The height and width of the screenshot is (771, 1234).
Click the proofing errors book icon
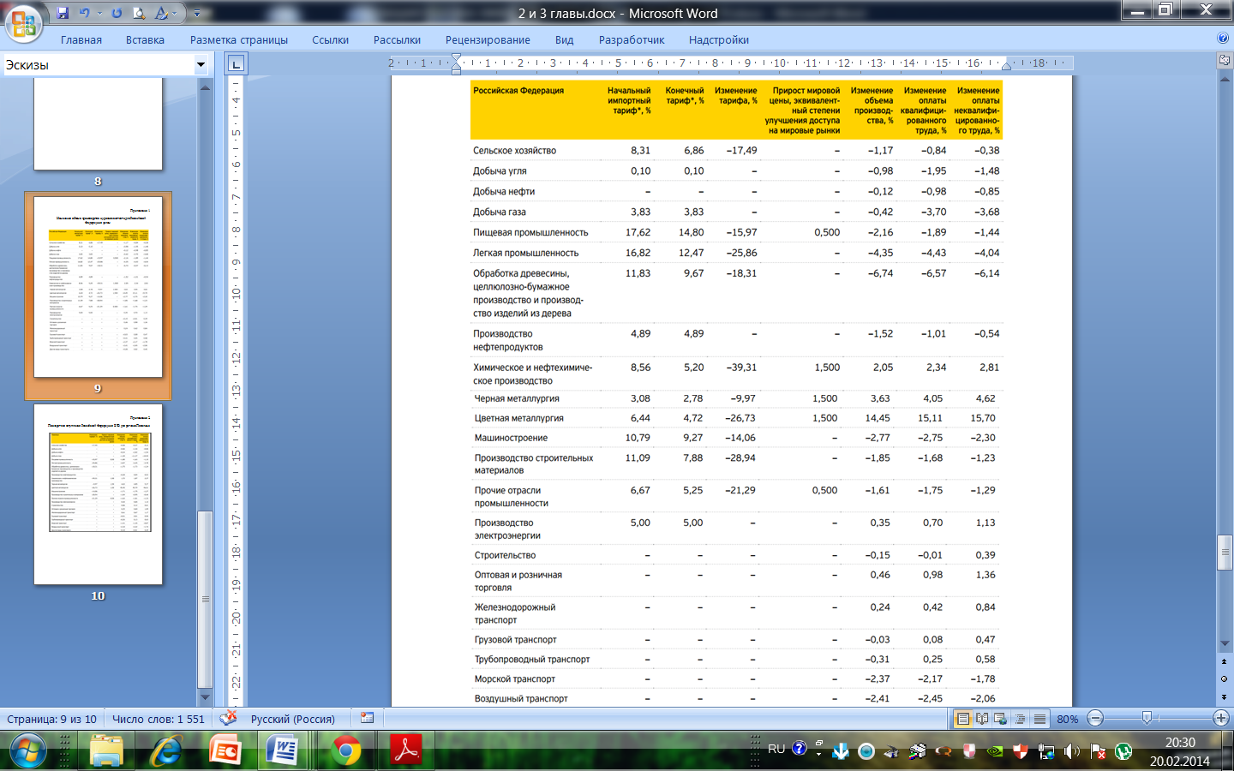tap(228, 719)
